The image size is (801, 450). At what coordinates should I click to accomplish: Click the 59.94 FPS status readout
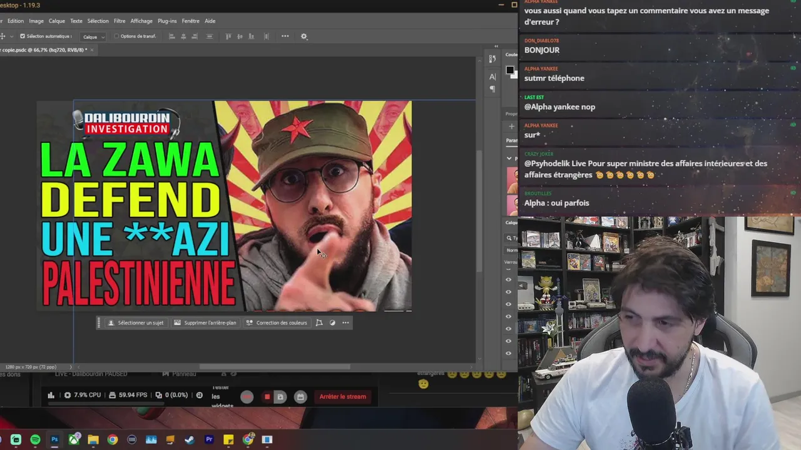tap(128, 395)
